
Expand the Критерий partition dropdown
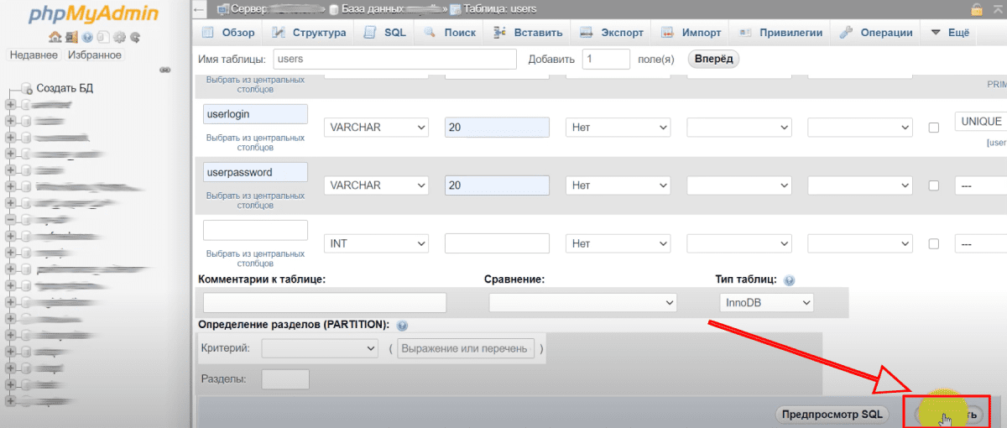tap(320, 348)
